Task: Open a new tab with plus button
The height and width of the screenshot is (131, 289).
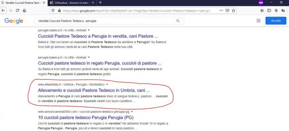Action: tap(100, 3)
